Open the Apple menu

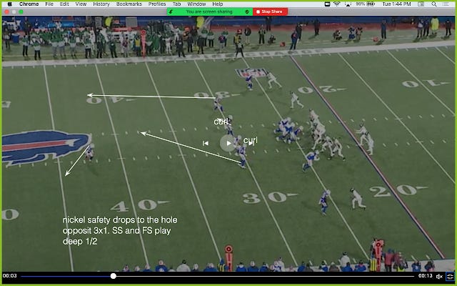[9, 4]
